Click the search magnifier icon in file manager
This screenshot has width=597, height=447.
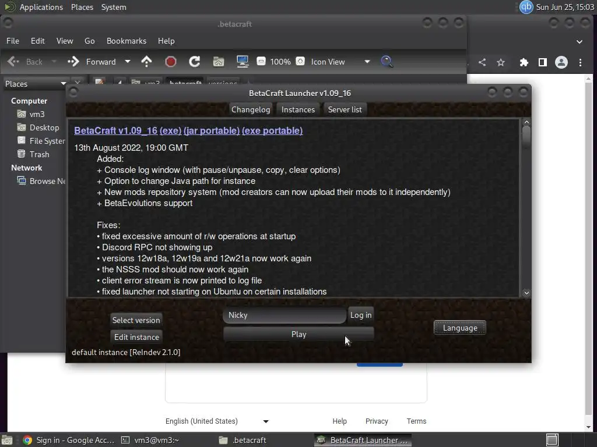point(387,62)
